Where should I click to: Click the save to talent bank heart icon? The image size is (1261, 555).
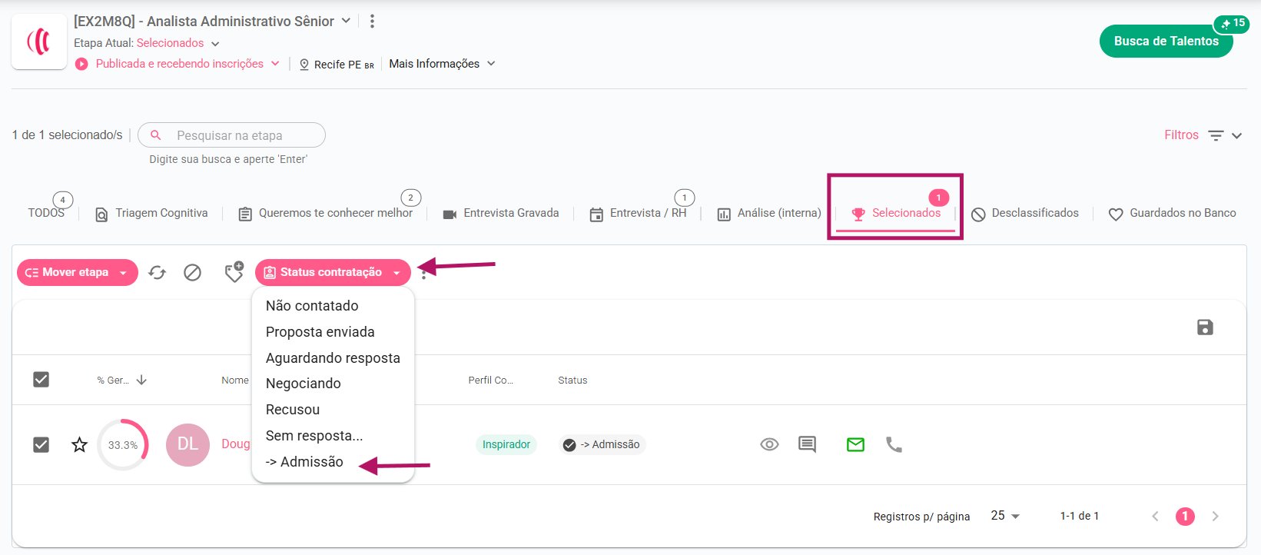click(x=234, y=272)
